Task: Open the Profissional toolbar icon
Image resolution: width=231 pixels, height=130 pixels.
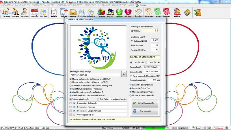Action: [x=24, y=12]
